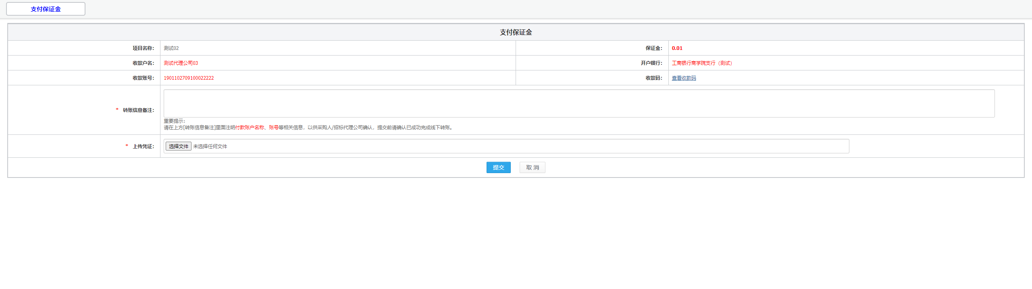Click the 项目名称 label
1032x289 pixels.
point(143,48)
